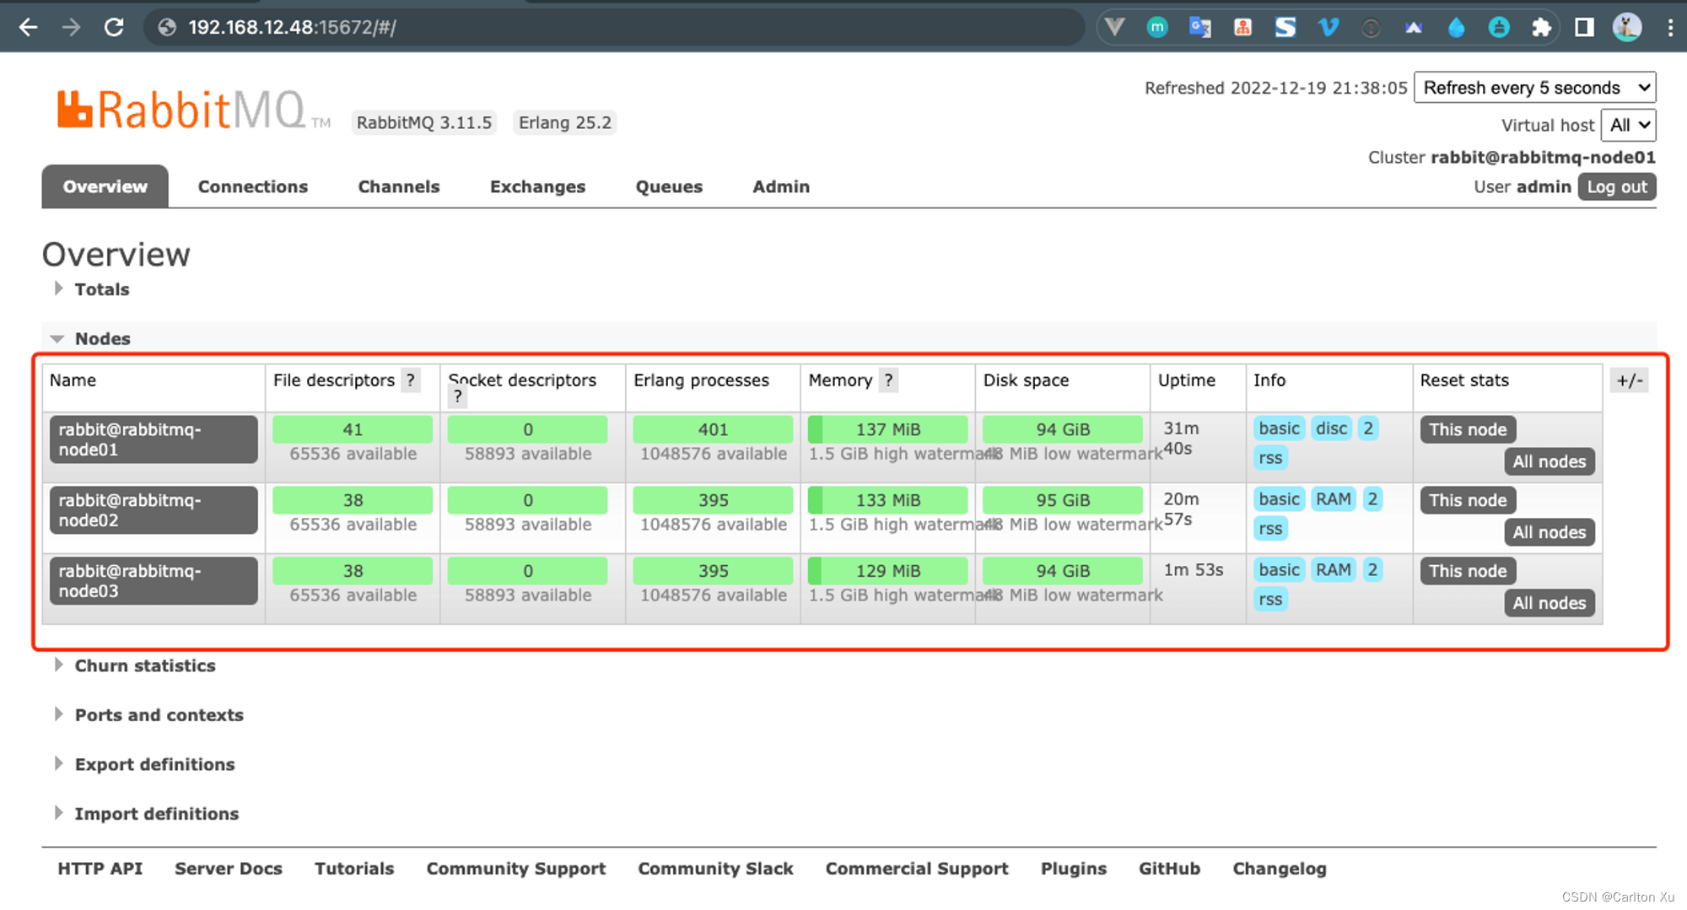The width and height of the screenshot is (1687, 910).
Task: Click the disc tag on node01
Action: pyautogui.click(x=1331, y=428)
